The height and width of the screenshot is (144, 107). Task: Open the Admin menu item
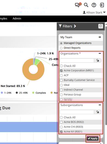(17, 18)
